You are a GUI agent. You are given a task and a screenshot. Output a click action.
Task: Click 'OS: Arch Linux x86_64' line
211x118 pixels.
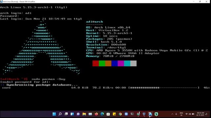click(x=108, y=28)
